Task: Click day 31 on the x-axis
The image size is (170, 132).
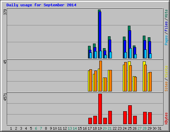Action: [x=159, y=128]
